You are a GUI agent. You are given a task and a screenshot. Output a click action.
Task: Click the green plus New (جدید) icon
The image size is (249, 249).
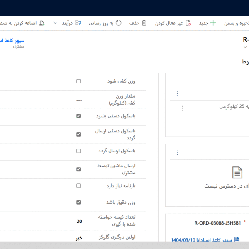pyautogui.click(x=213, y=23)
